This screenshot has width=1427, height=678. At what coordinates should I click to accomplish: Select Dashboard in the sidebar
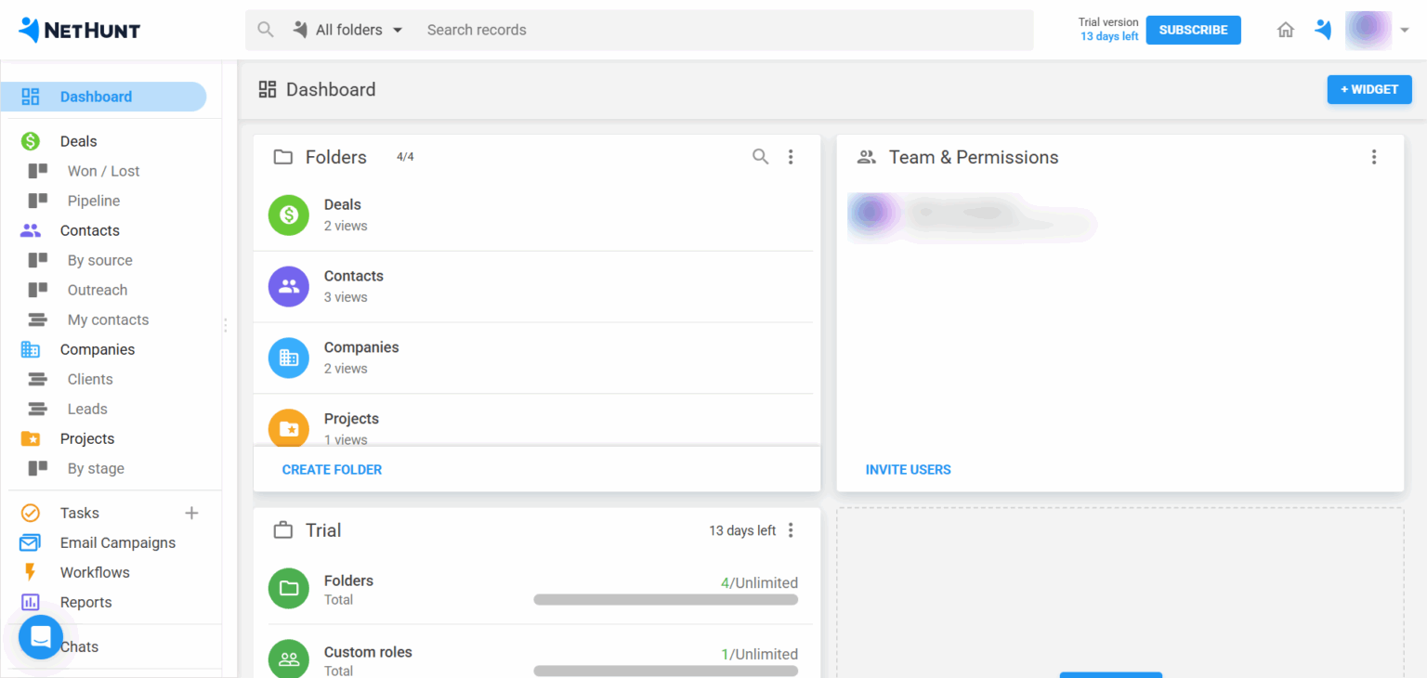pyautogui.click(x=103, y=97)
